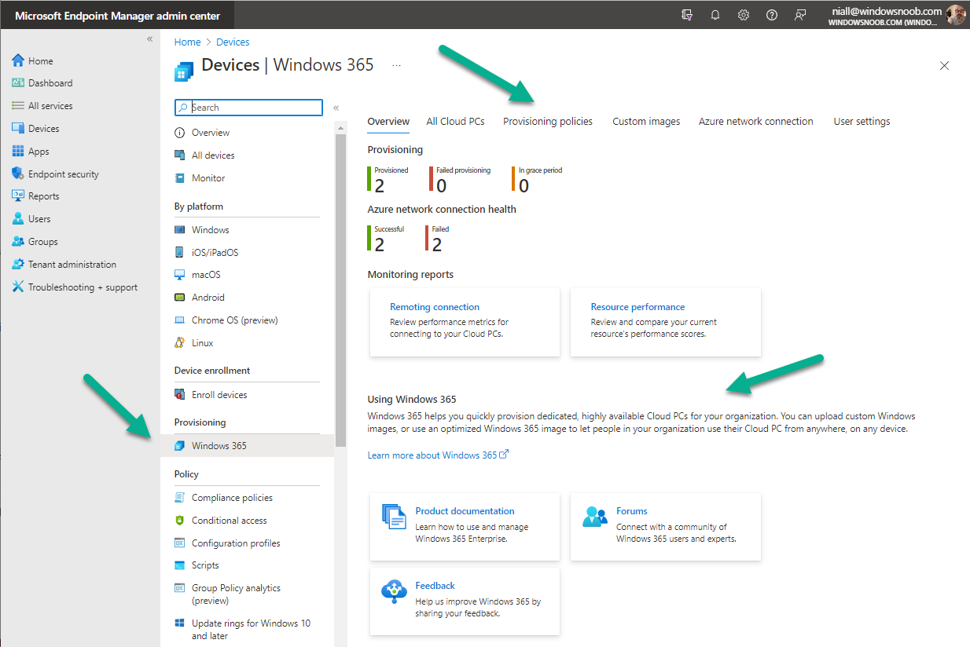Open the Feedback card link
Screen dimensions: 970x647
(x=435, y=586)
